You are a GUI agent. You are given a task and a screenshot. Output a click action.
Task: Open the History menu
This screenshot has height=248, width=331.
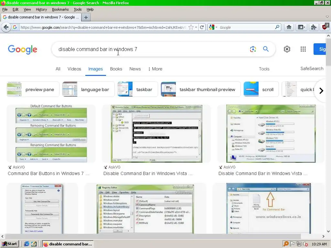[x=41, y=9]
